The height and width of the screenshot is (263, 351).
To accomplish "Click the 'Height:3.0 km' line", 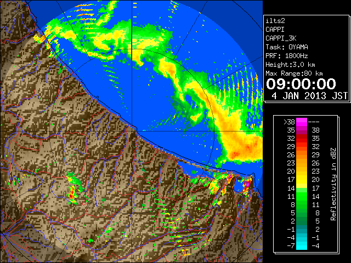I will [x=290, y=65].
